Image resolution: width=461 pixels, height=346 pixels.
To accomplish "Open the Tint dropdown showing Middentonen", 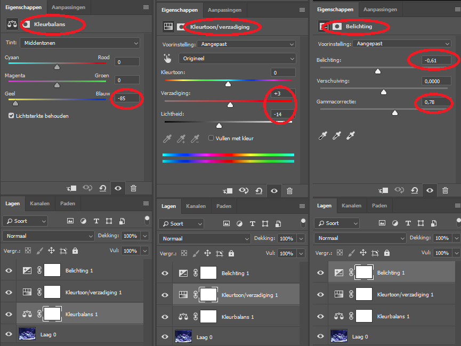I will [80, 43].
